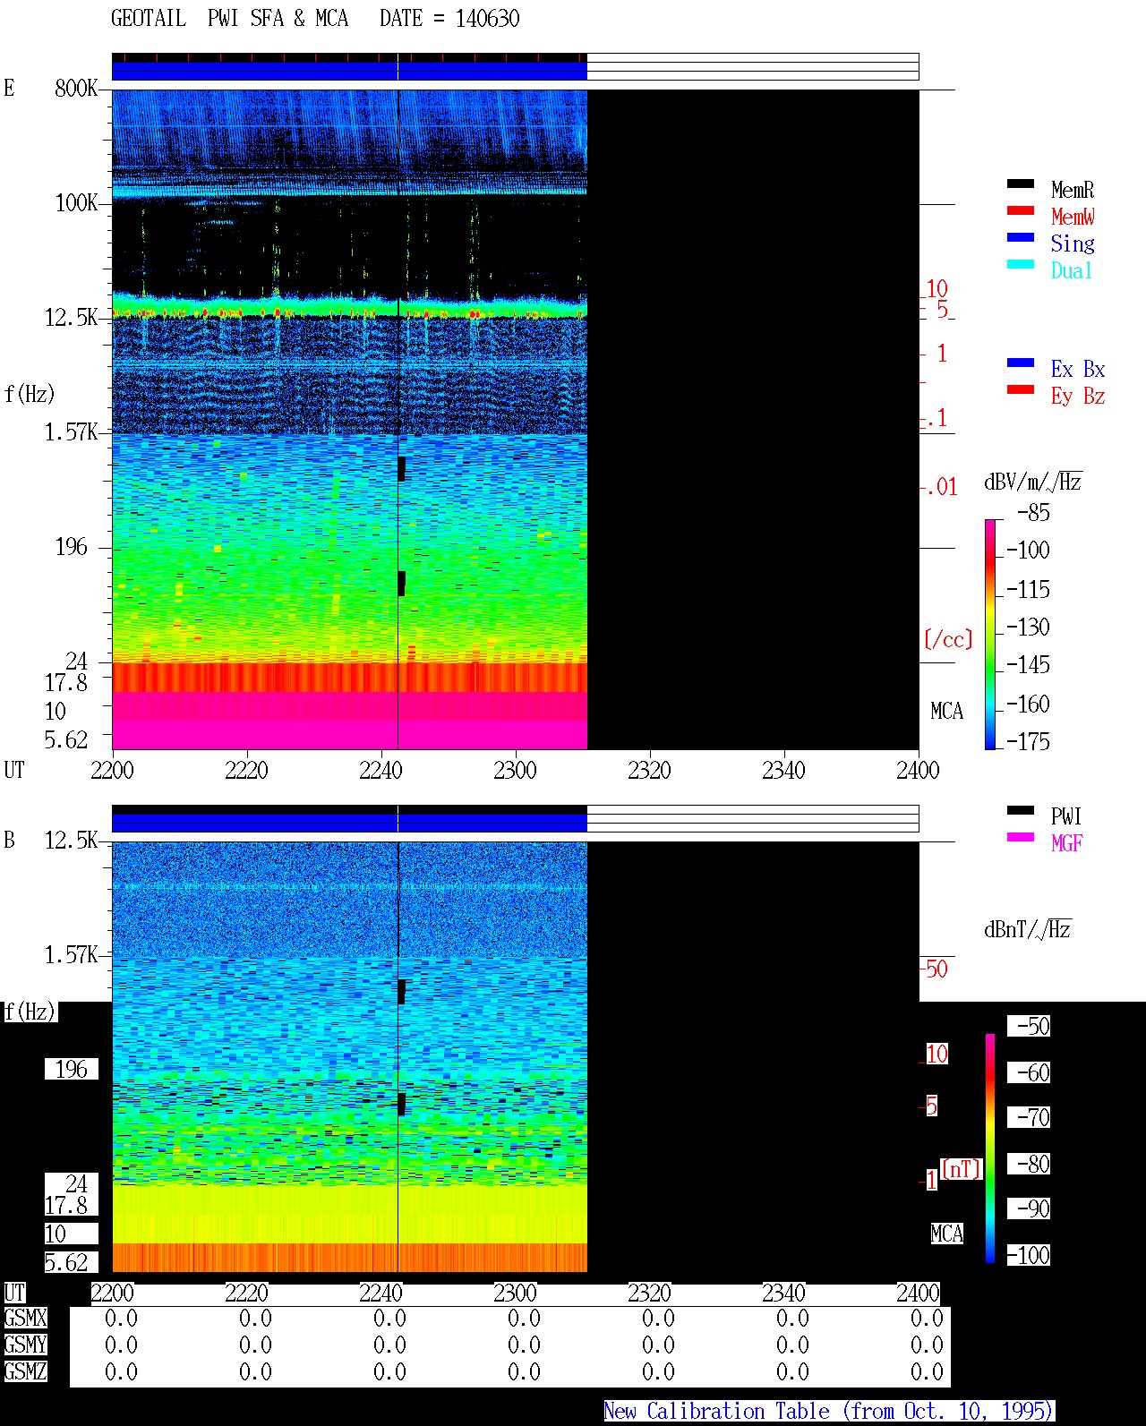Select the red [/cc] density unit label
The height and width of the screenshot is (1426, 1146).
pyautogui.click(x=948, y=640)
